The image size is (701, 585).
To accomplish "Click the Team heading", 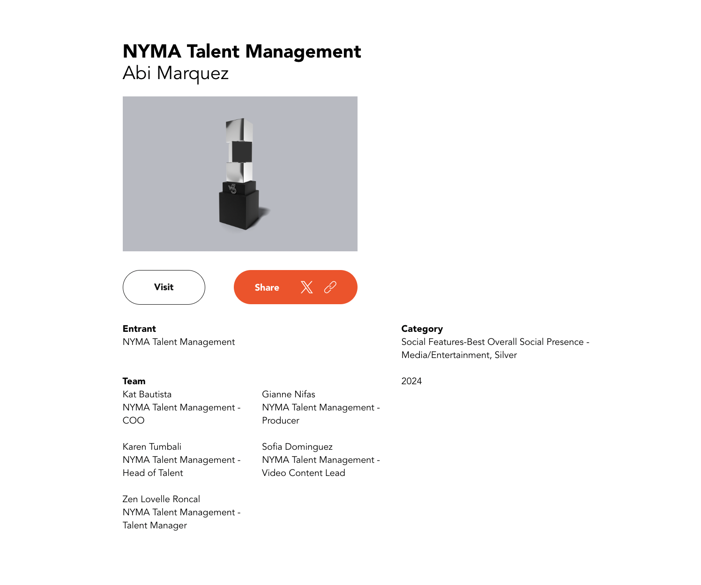I will pyautogui.click(x=134, y=381).
